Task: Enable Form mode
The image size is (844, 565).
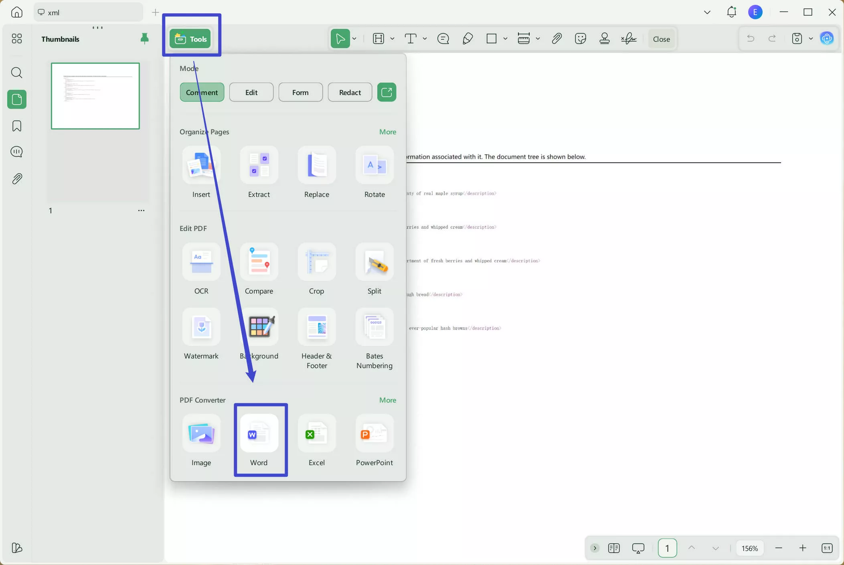Action: (x=300, y=92)
